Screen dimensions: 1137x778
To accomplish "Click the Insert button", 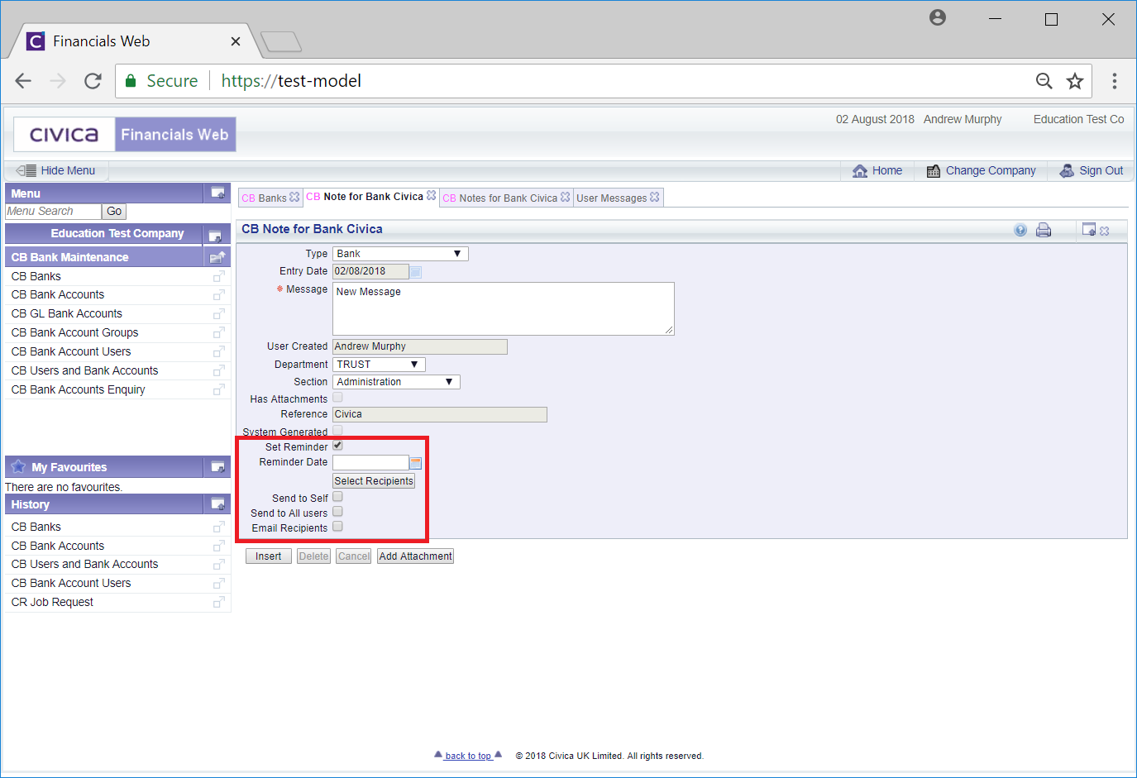I will tap(268, 556).
